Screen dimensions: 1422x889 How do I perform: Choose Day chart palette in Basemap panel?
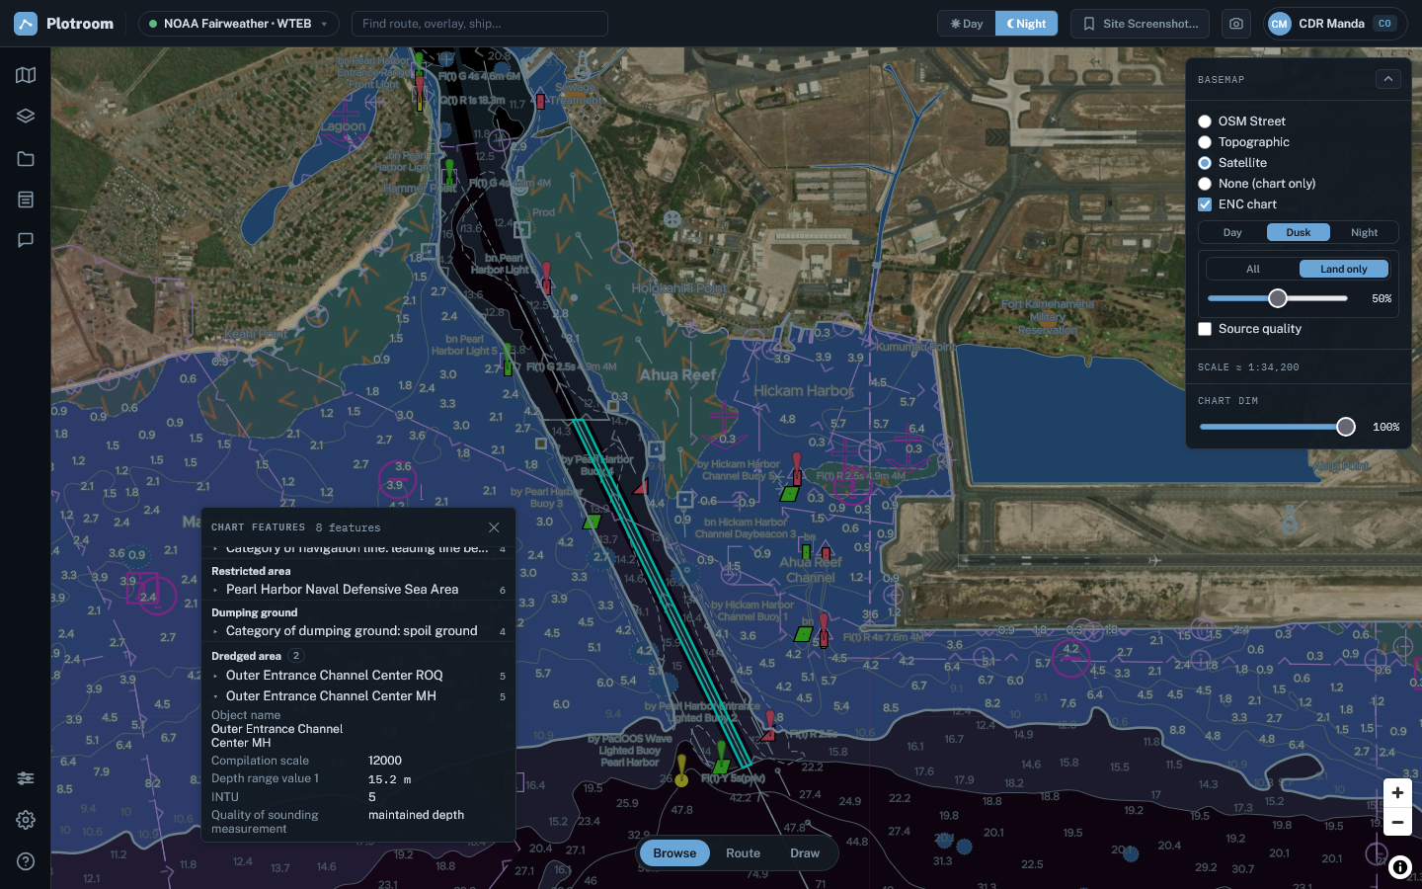[x=1232, y=232]
